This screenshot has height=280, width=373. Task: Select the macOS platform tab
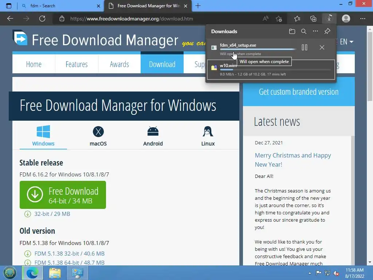(x=98, y=136)
